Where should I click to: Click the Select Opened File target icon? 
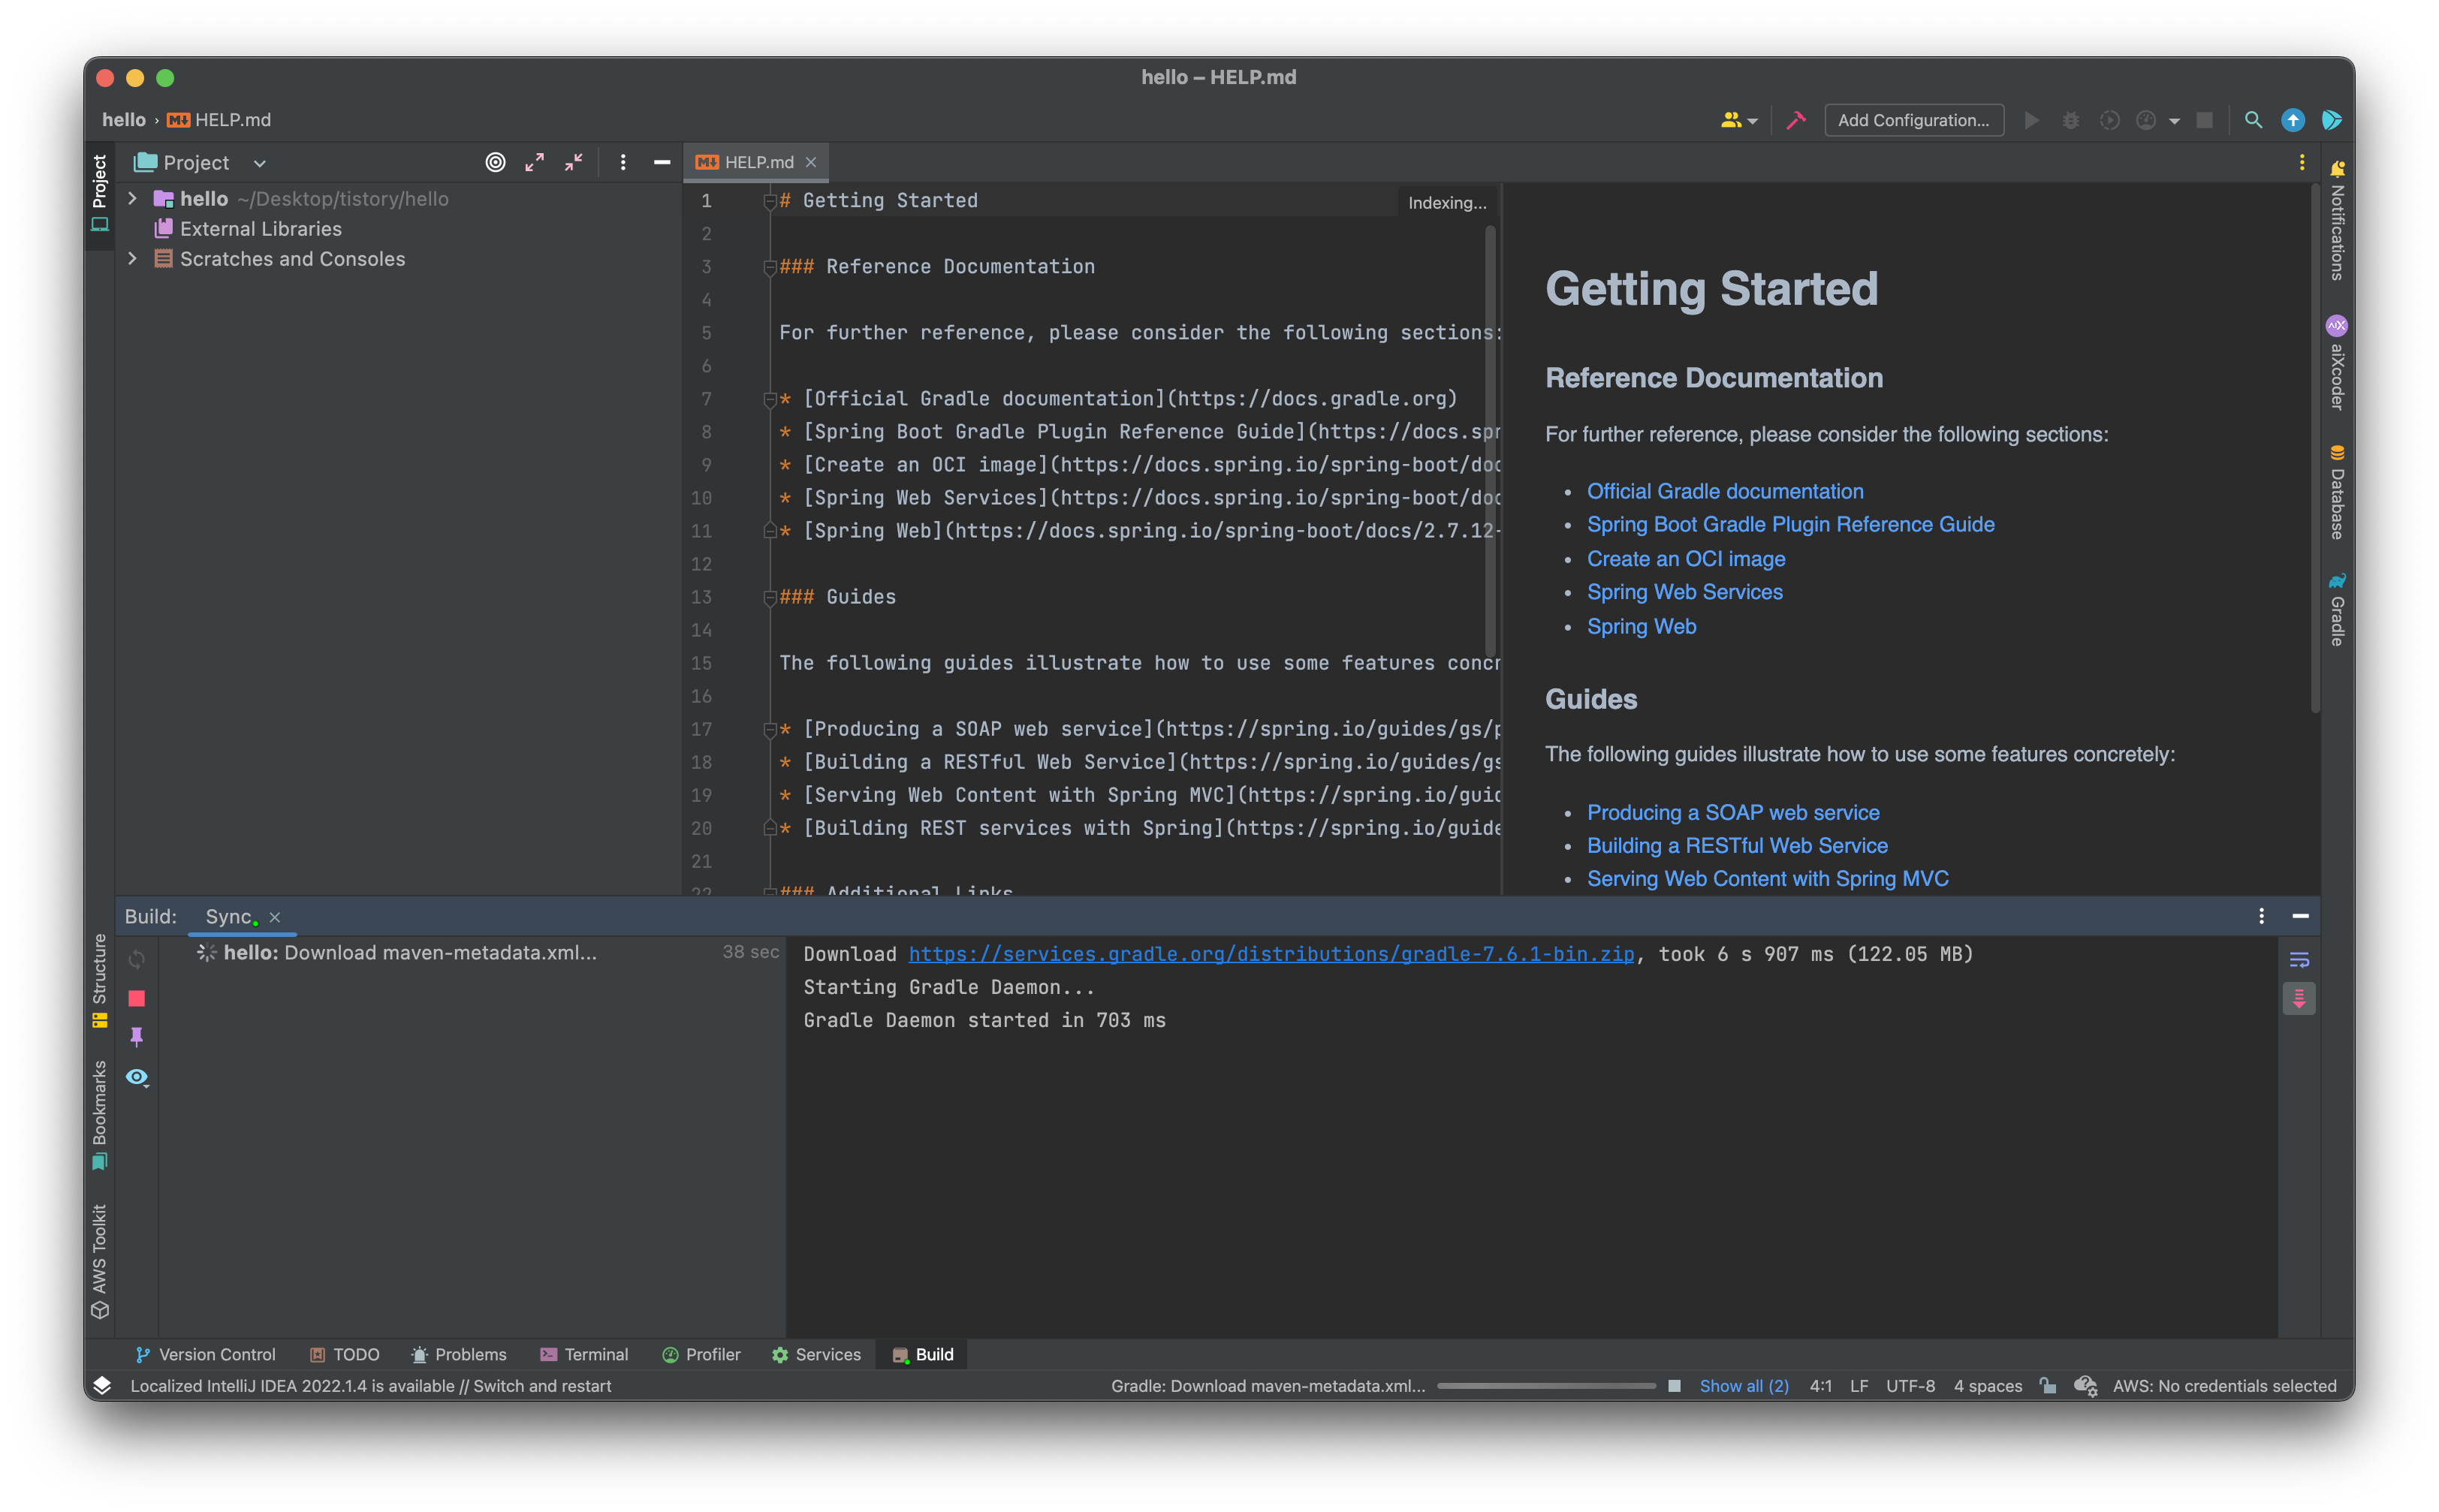pyautogui.click(x=495, y=162)
